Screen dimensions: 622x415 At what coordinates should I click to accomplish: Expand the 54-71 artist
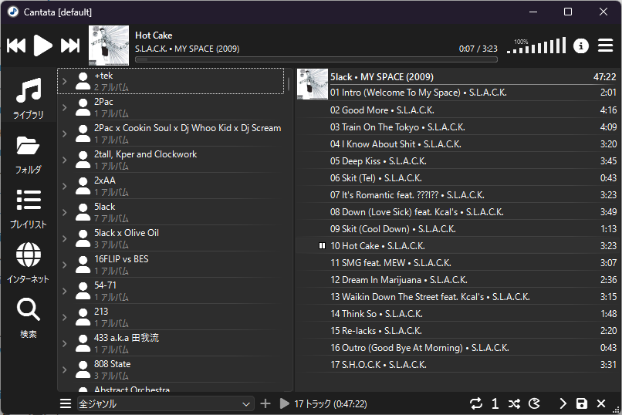click(x=64, y=291)
